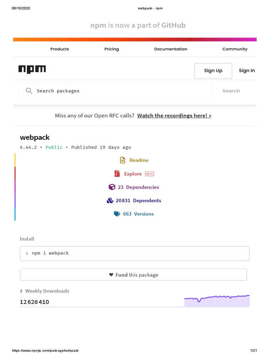
Task: Click the npm logo
Action: [32, 69]
